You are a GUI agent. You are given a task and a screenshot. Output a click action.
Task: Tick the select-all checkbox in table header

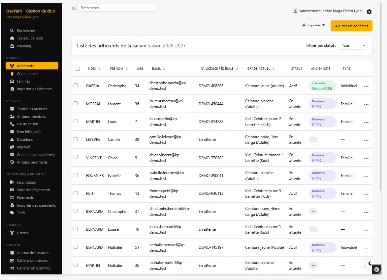point(78,69)
